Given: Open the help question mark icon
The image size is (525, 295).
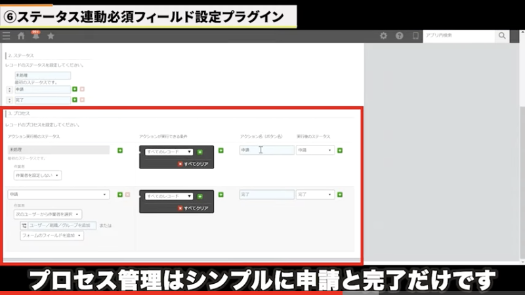Looking at the screenshot, I should 399,36.
